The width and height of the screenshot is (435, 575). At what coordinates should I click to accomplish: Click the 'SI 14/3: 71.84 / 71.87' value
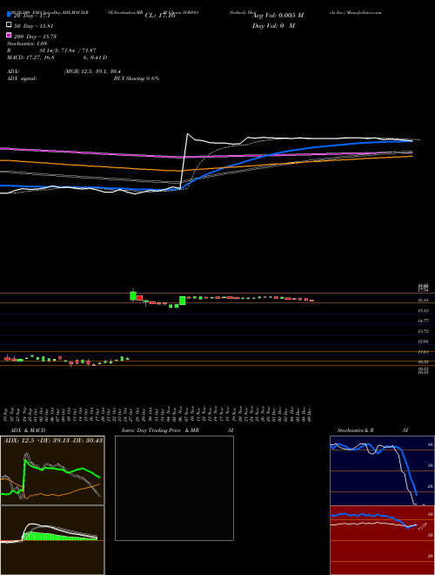tap(68, 51)
